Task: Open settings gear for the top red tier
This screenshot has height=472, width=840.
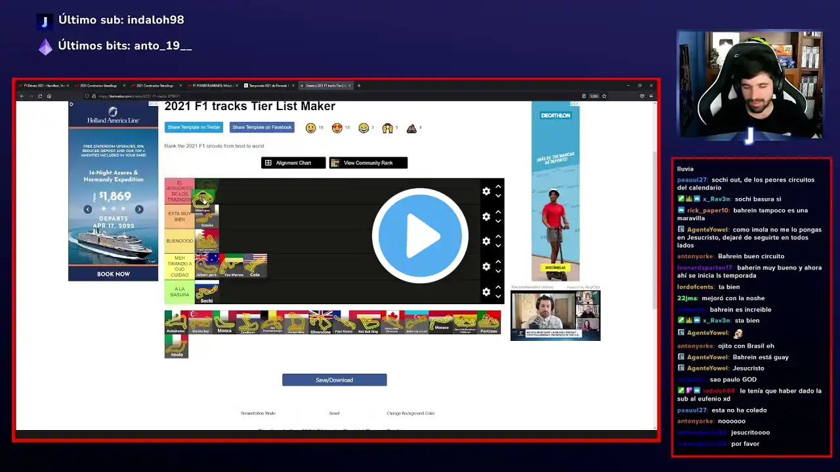Action: coord(486,191)
